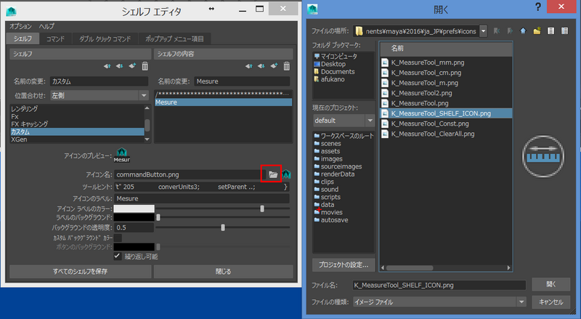Open the icon file browser folder button
The width and height of the screenshot is (581, 319).
click(273, 174)
